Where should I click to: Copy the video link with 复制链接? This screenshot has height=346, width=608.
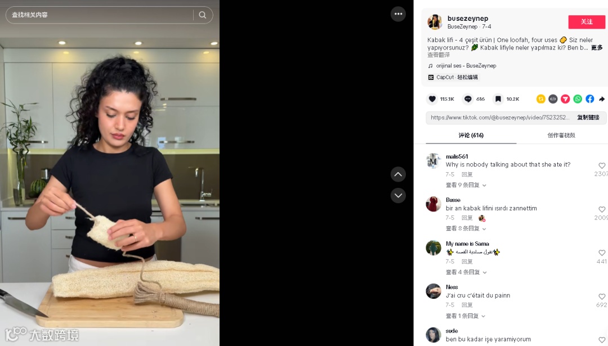tap(588, 118)
